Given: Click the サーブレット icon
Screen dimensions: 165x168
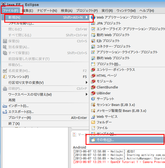Looking at the screenshot, I should (x=93, y=99).
